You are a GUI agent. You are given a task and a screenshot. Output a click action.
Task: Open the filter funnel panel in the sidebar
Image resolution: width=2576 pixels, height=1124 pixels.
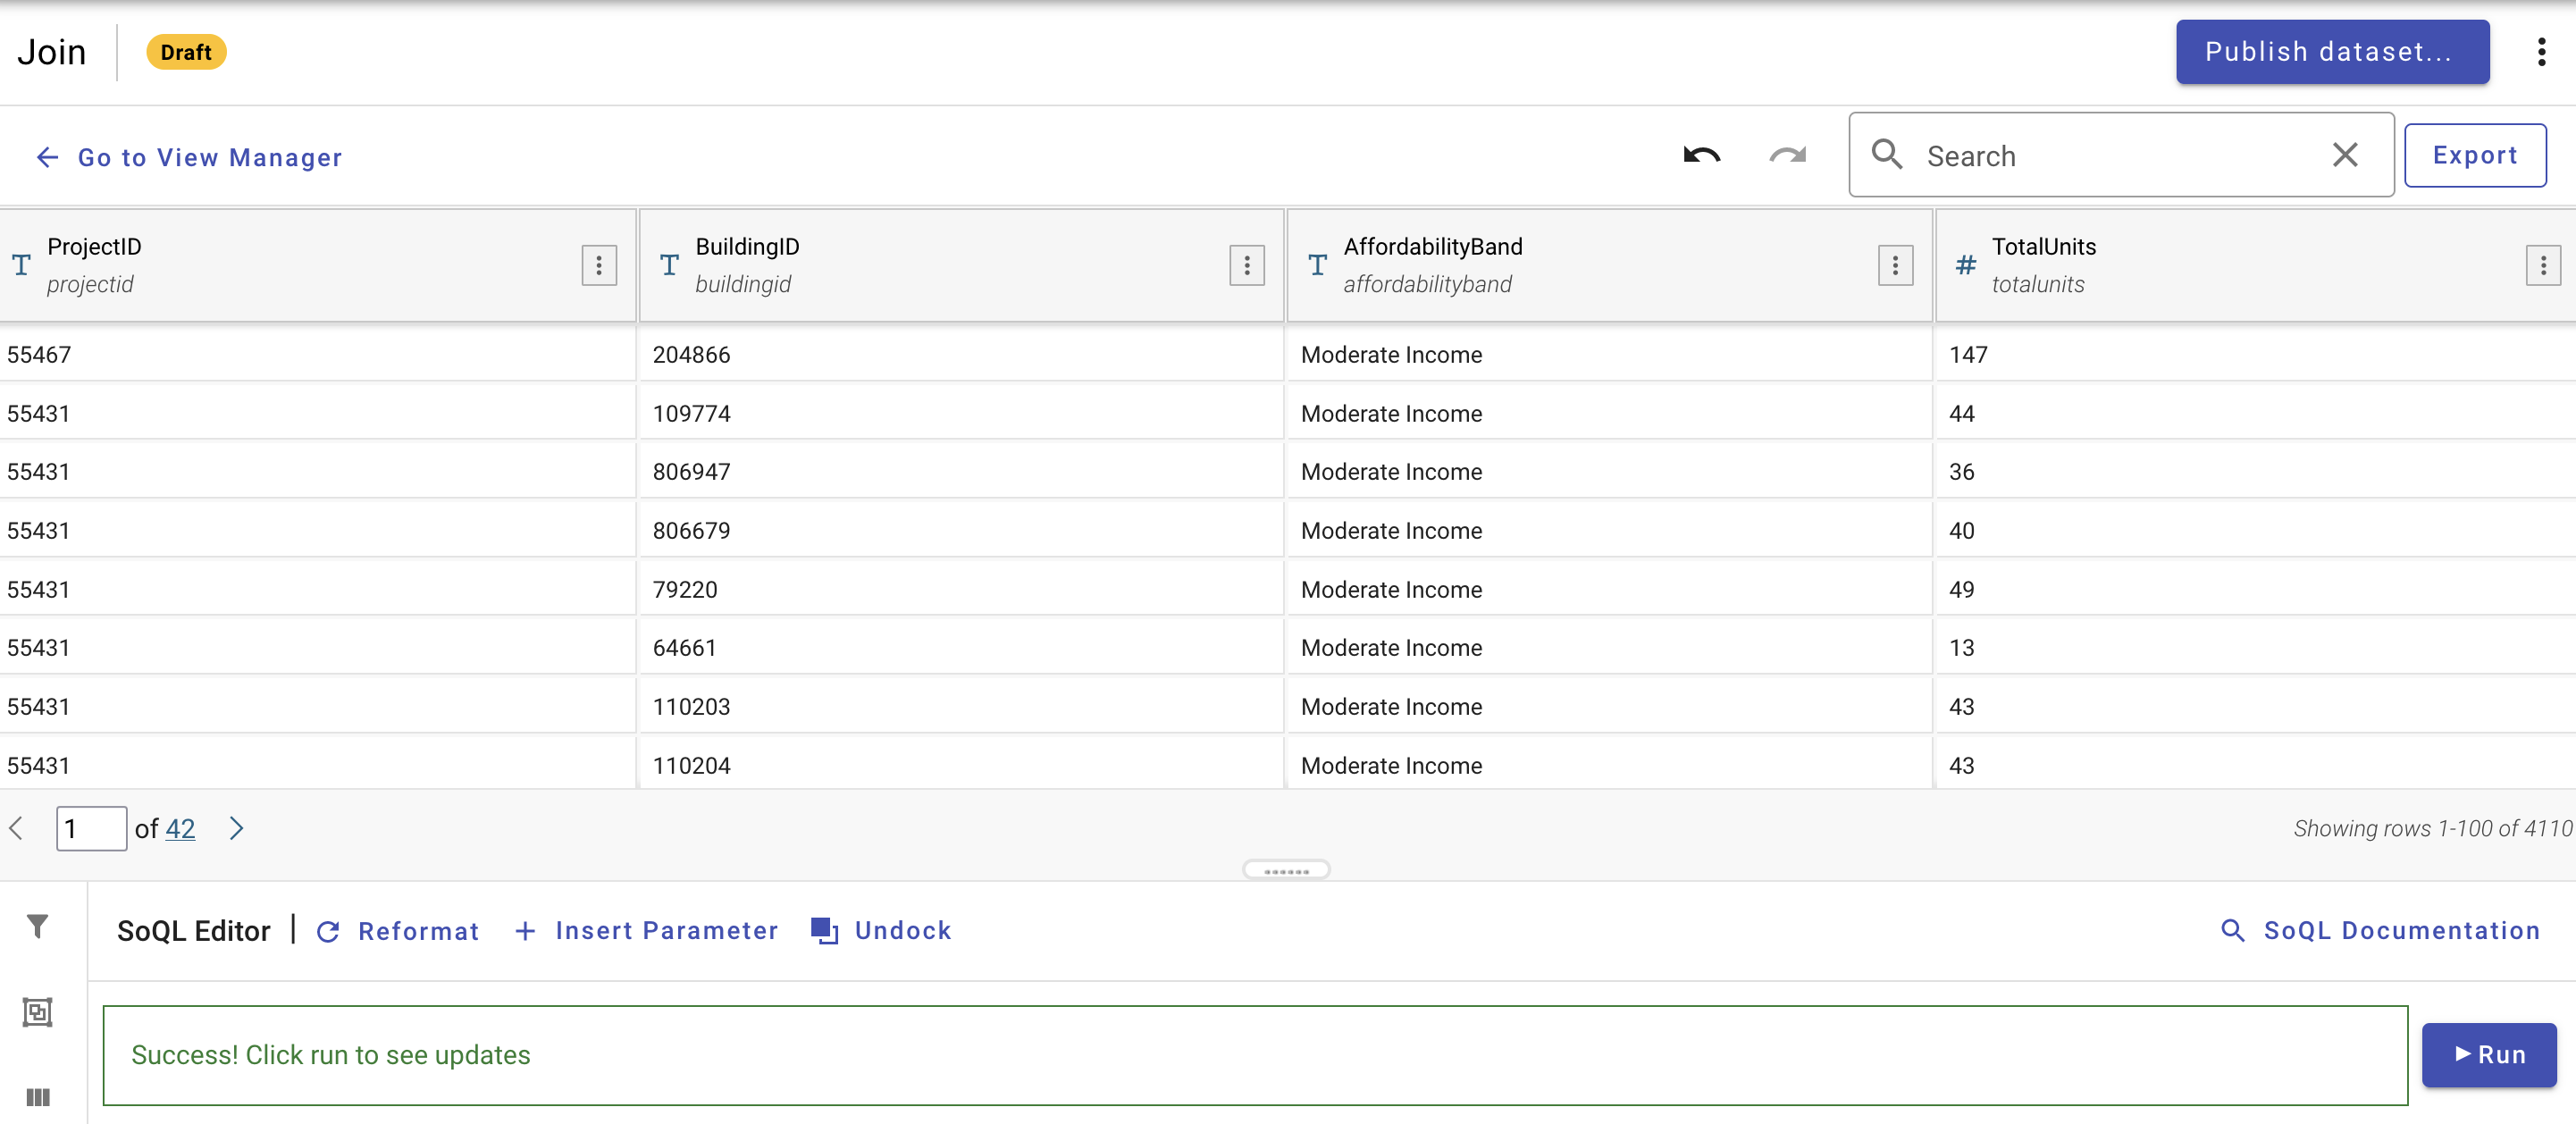(x=38, y=927)
